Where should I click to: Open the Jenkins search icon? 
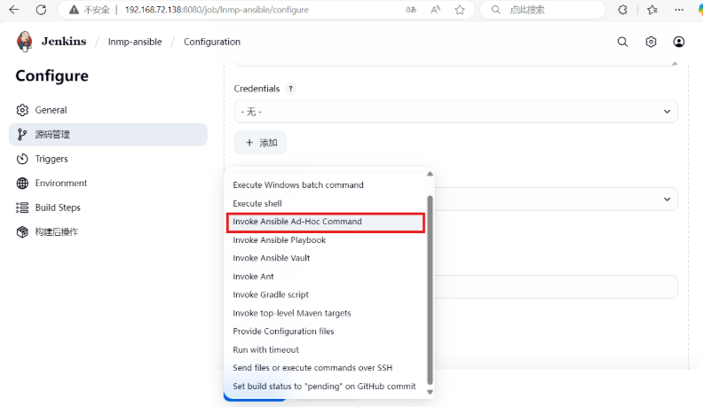coord(622,42)
